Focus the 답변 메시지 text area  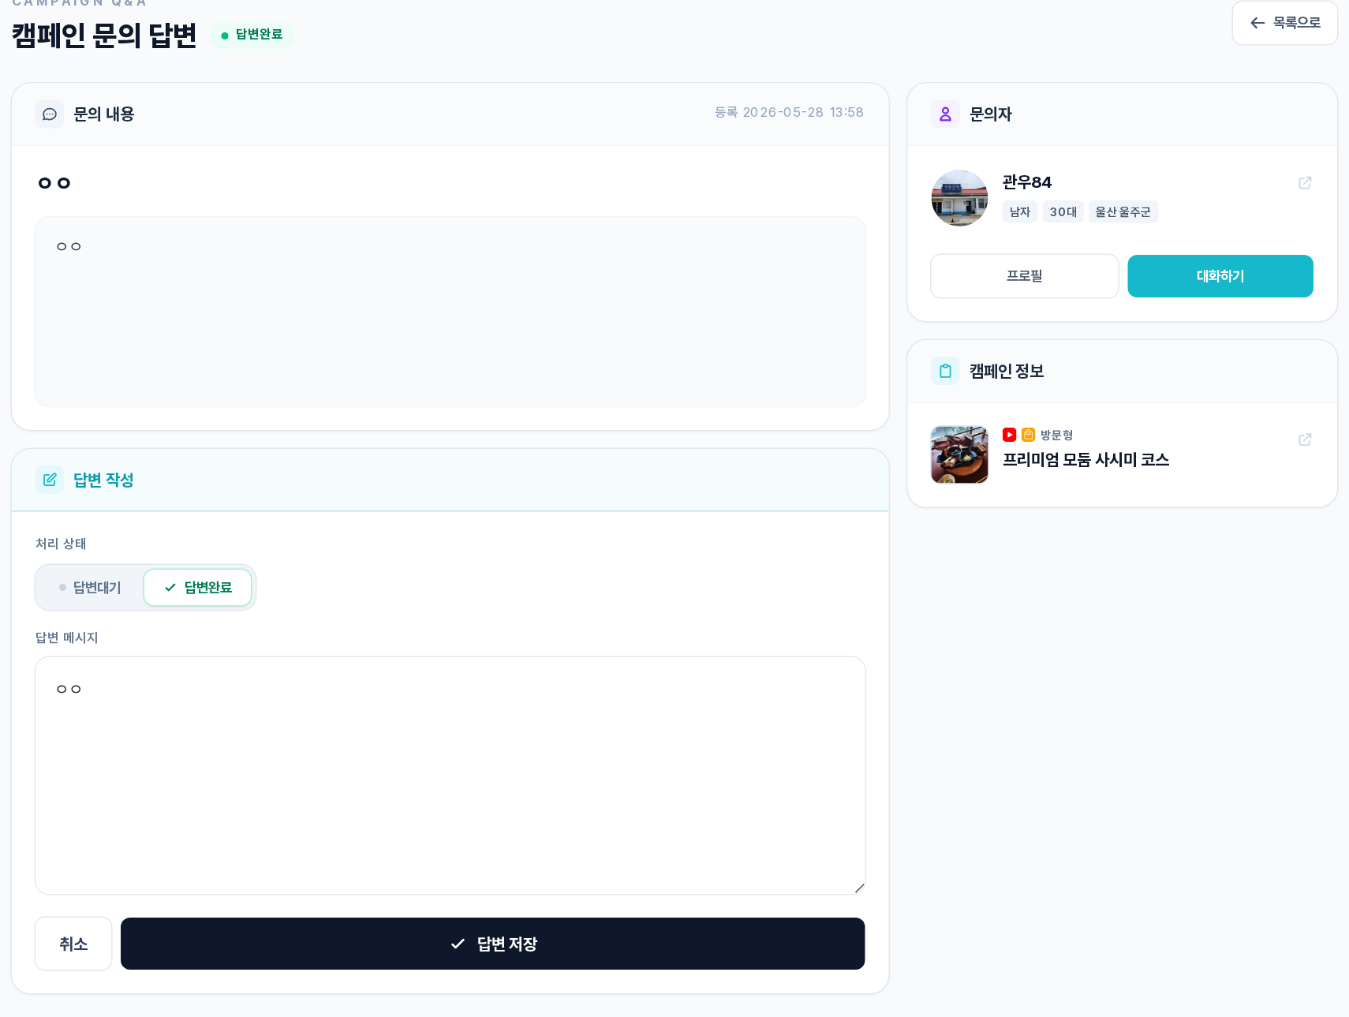[450, 776]
